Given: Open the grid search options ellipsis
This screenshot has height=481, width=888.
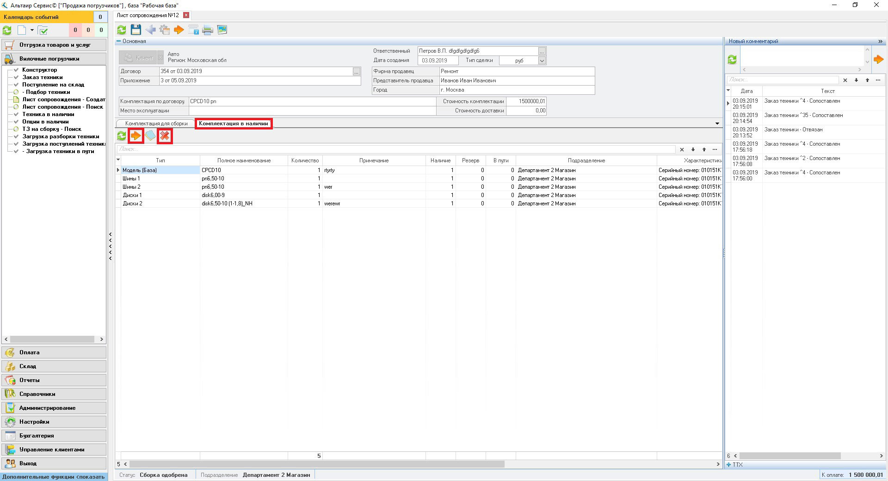Looking at the screenshot, I should coord(715,149).
